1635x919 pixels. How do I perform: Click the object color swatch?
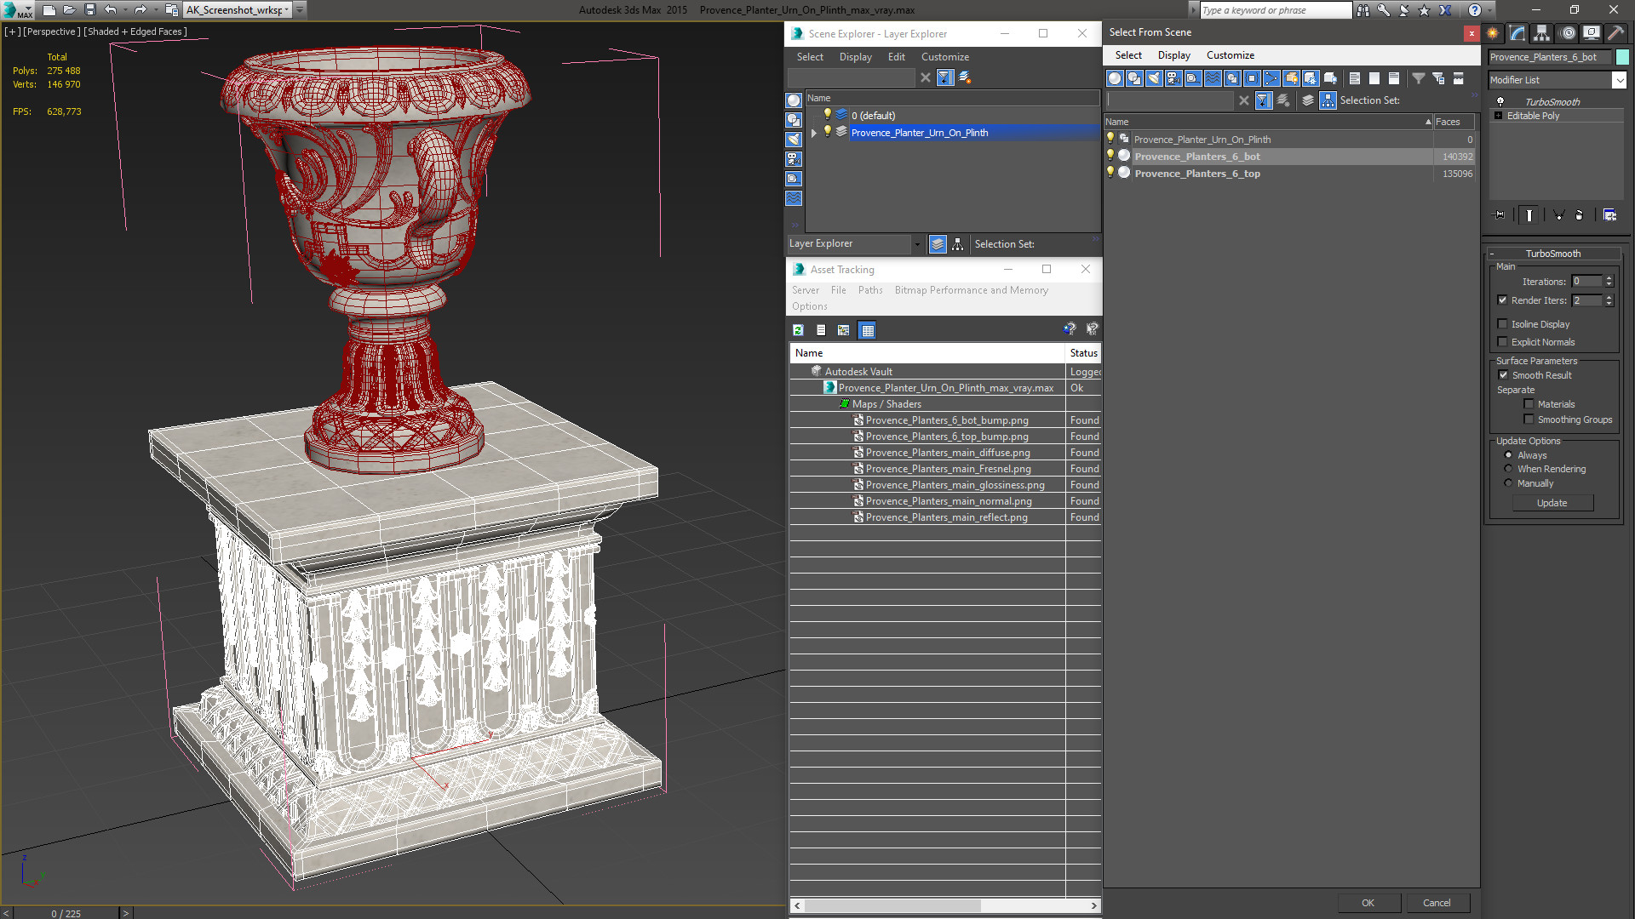(1622, 57)
